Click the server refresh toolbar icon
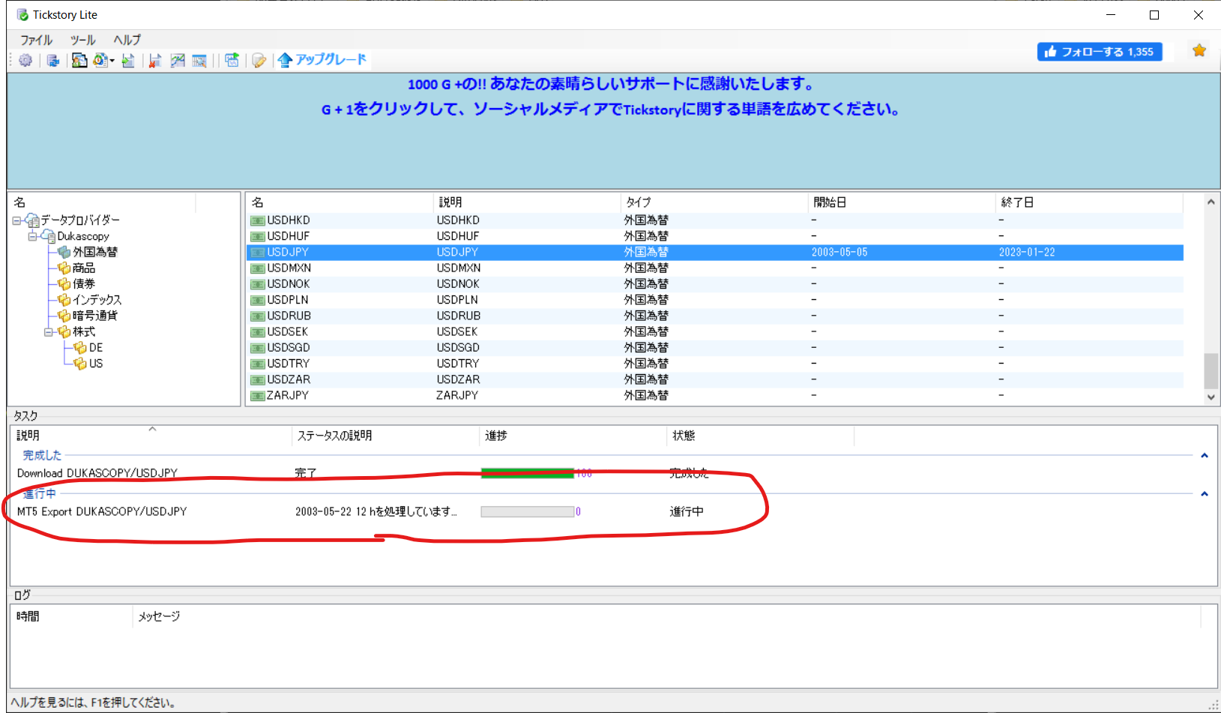This screenshot has height=713, width=1221. [x=52, y=60]
